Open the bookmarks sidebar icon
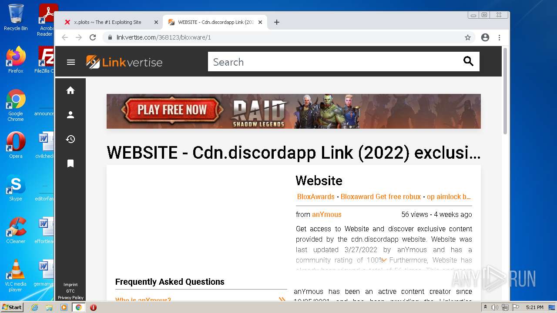Image resolution: width=557 pixels, height=313 pixels. 70,163
